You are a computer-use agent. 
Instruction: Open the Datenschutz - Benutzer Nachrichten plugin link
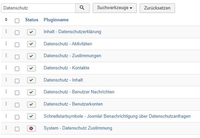point(79,92)
